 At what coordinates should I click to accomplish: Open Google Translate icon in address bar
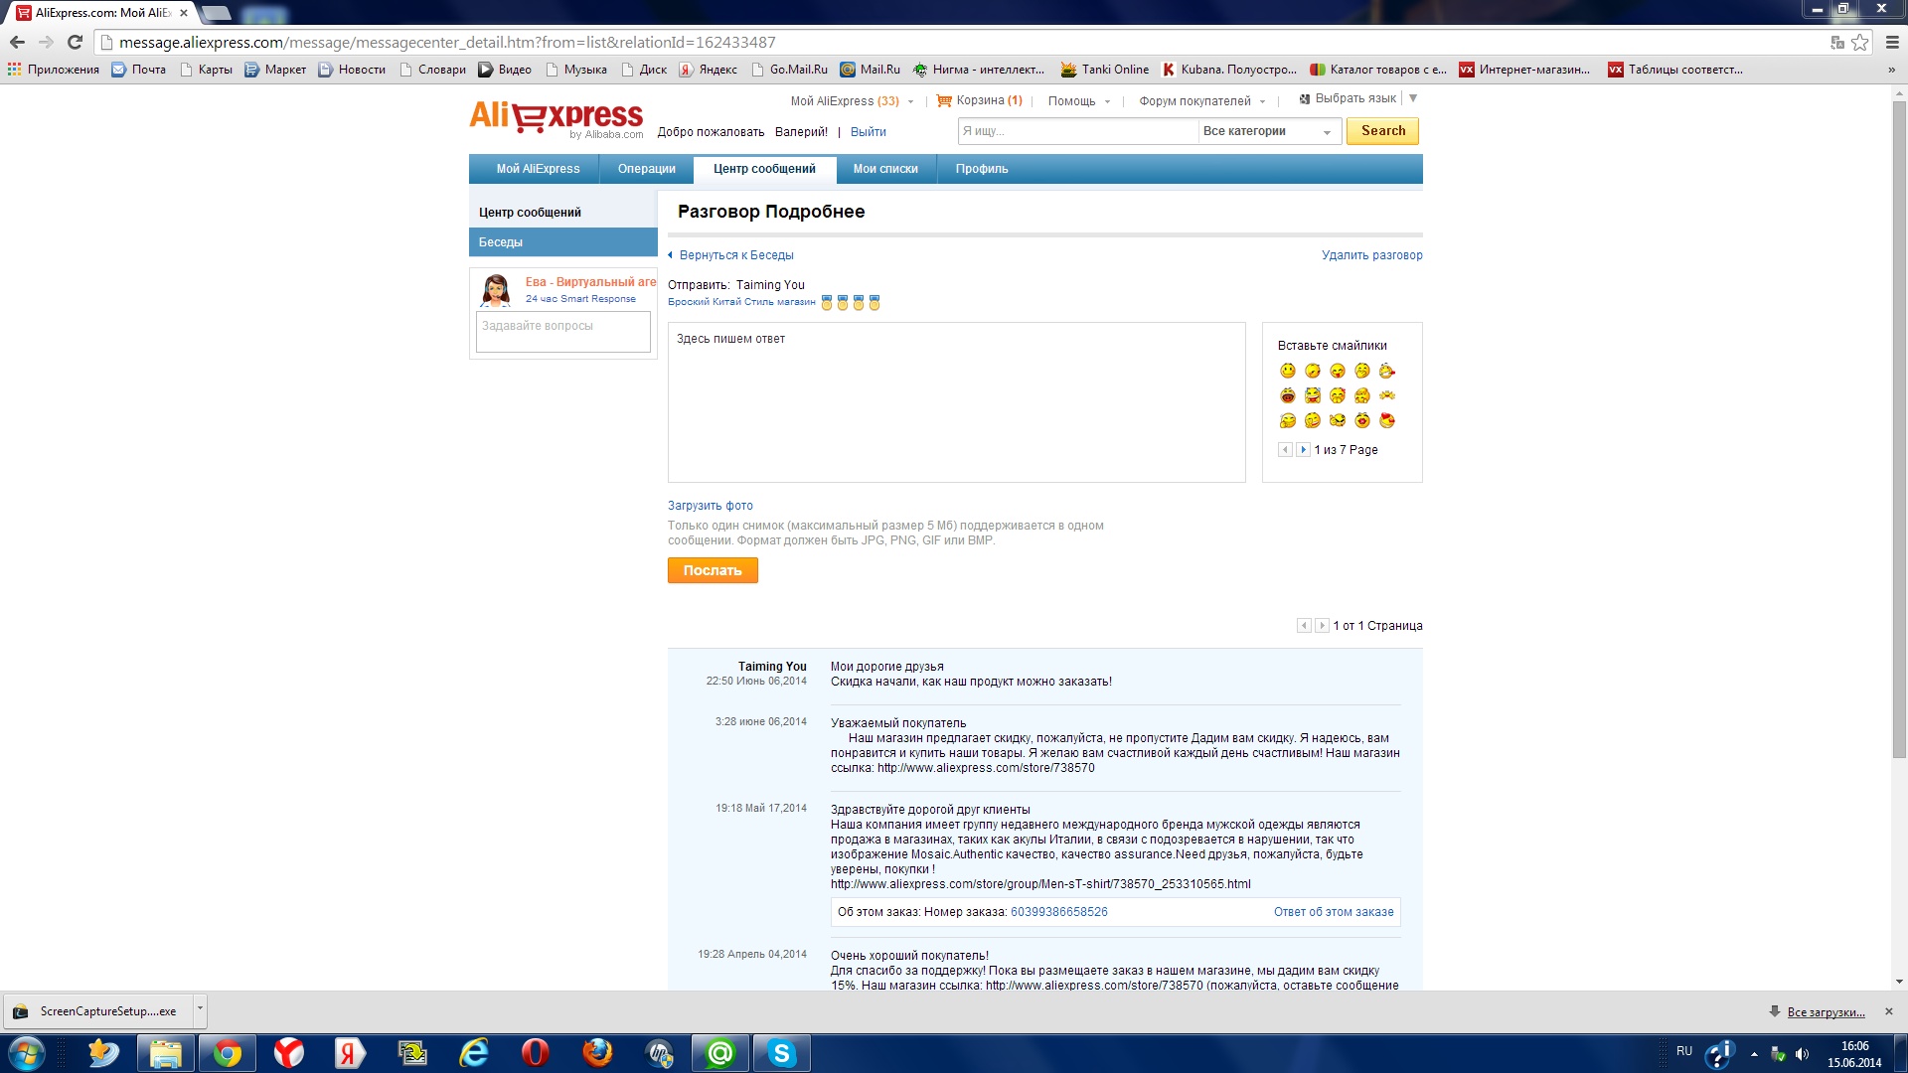tap(1837, 42)
